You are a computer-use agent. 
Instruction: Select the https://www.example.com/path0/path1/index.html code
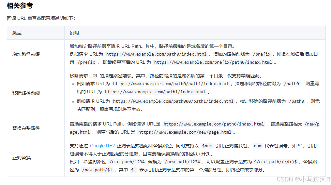pos(171,84)
